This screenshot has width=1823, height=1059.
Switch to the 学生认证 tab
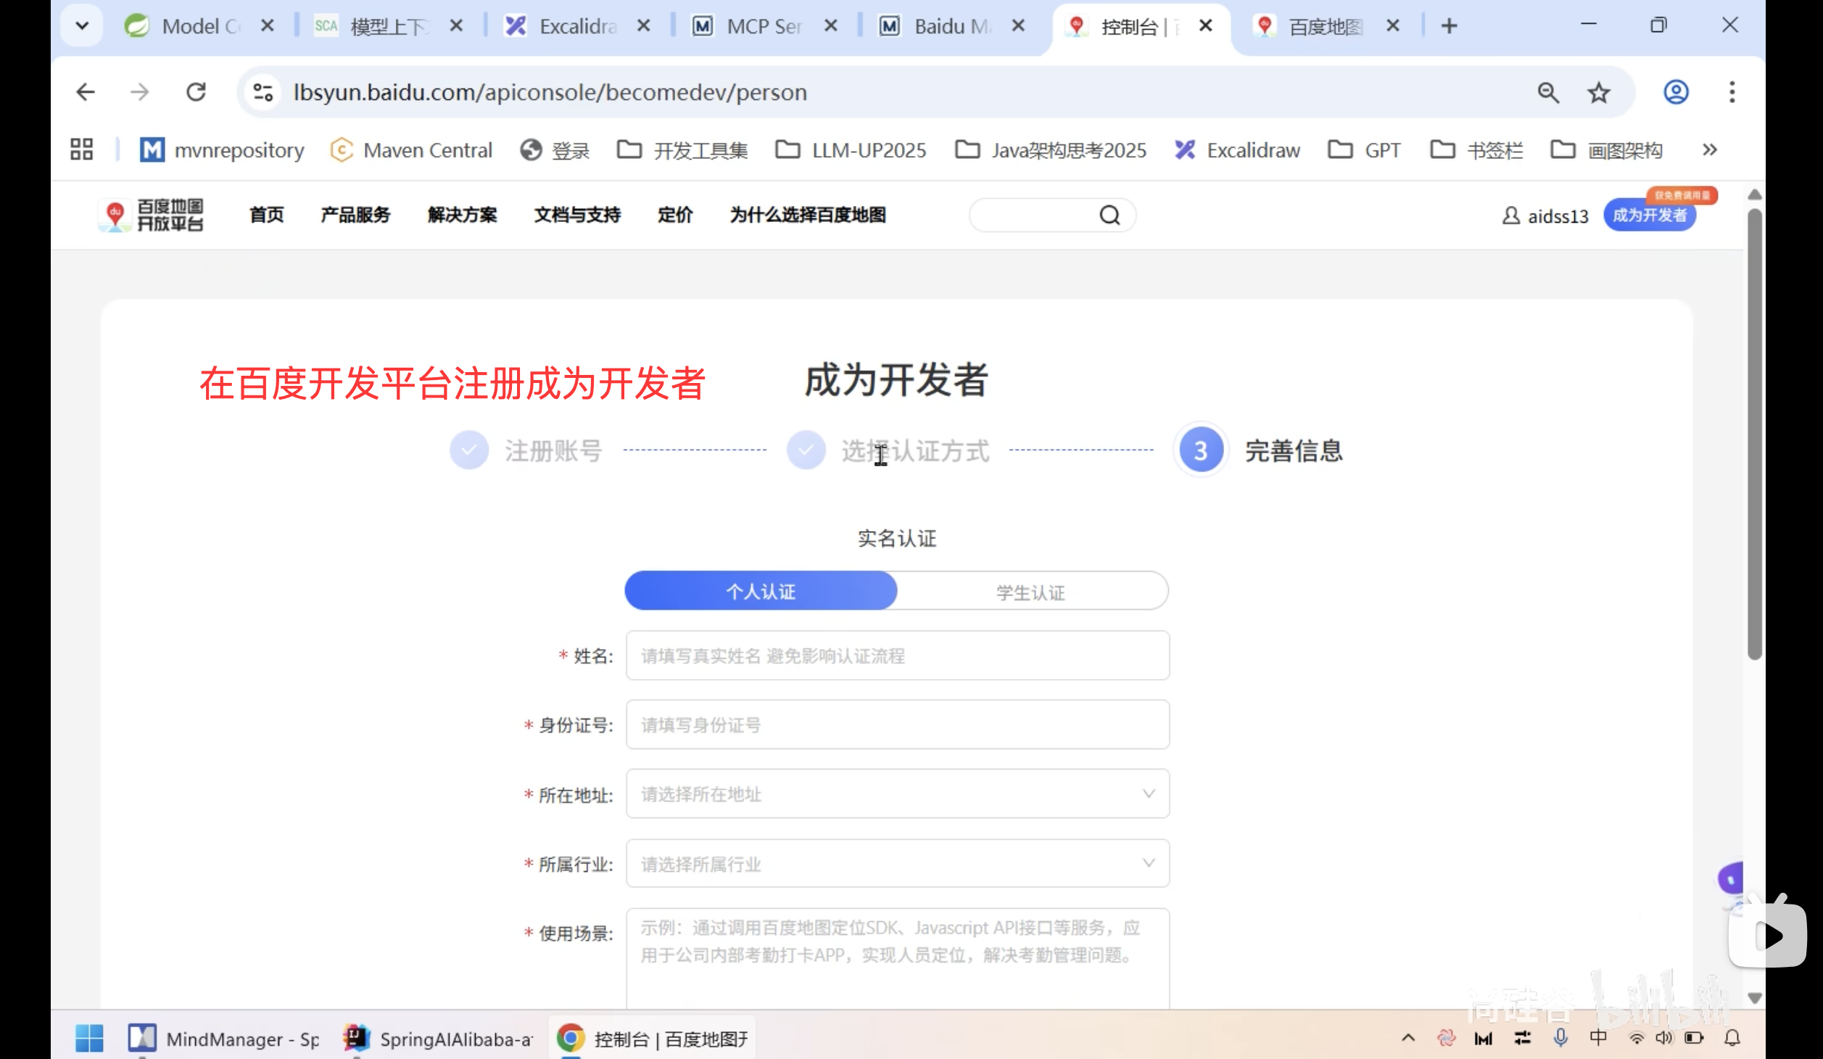1030,590
